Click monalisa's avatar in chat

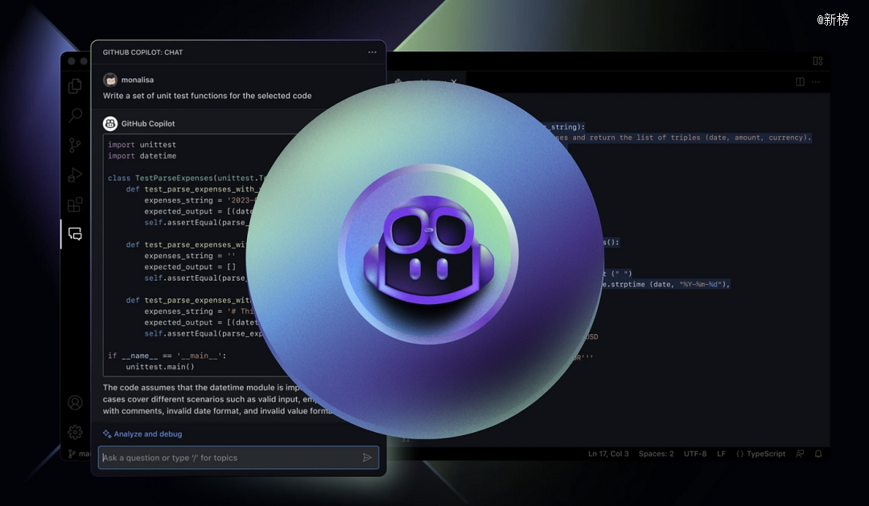tap(110, 80)
